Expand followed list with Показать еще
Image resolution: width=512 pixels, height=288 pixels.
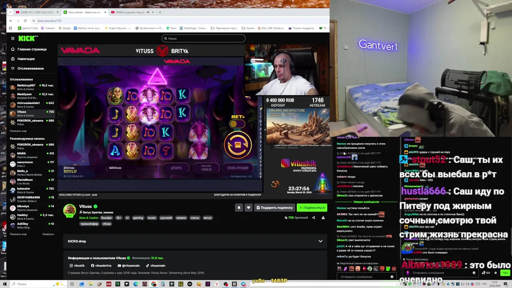click(18, 131)
